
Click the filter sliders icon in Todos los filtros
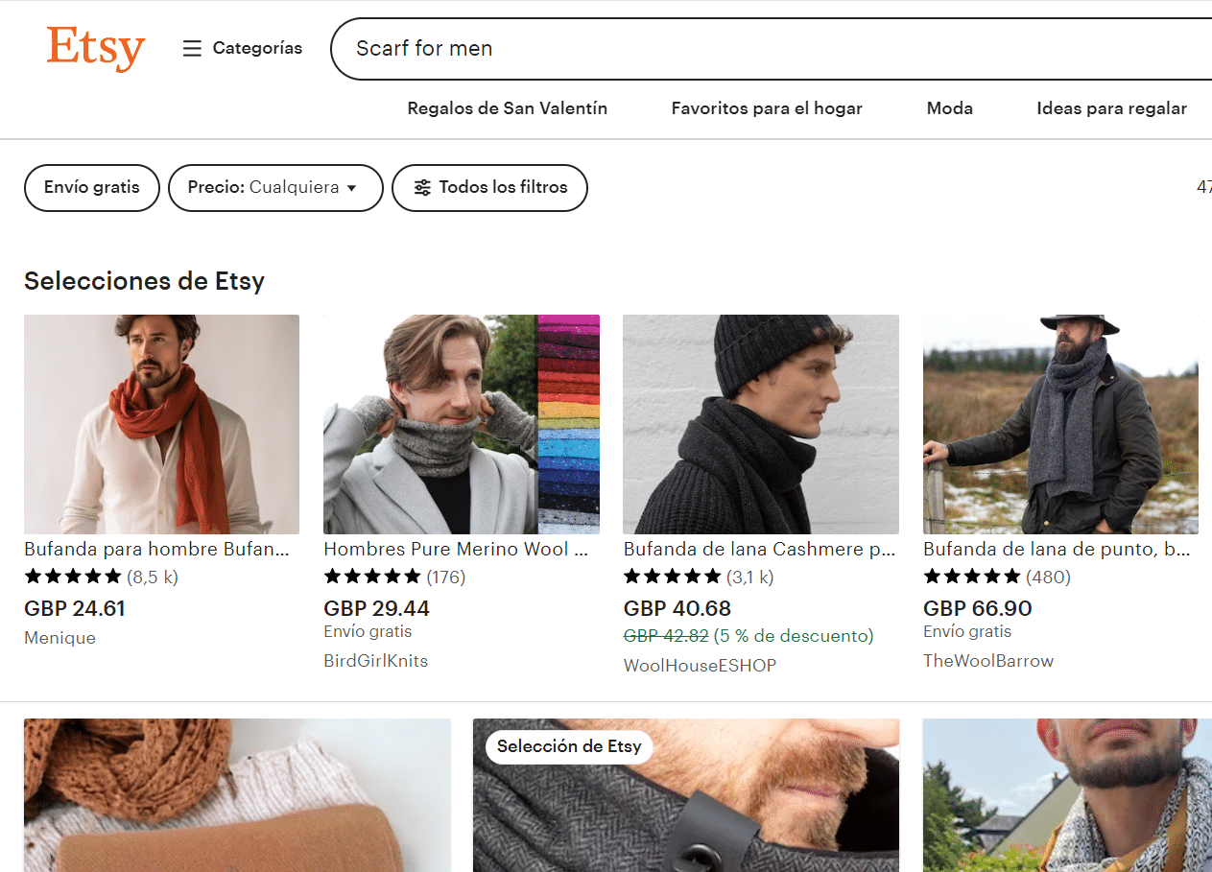click(422, 188)
